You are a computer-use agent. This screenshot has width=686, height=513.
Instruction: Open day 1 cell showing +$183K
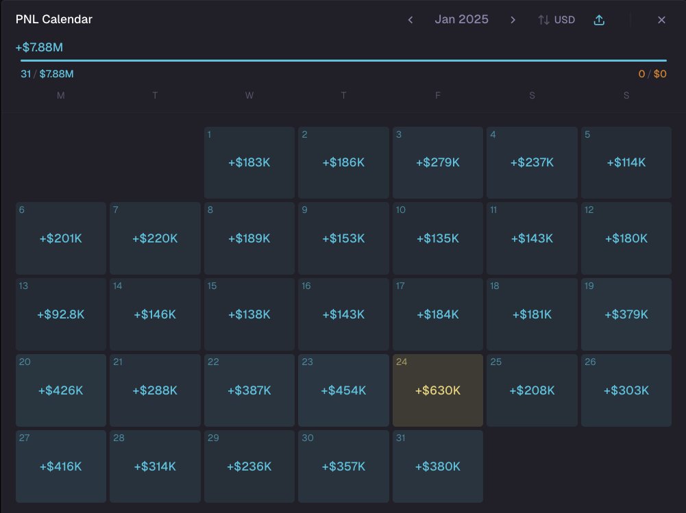point(249,163)
